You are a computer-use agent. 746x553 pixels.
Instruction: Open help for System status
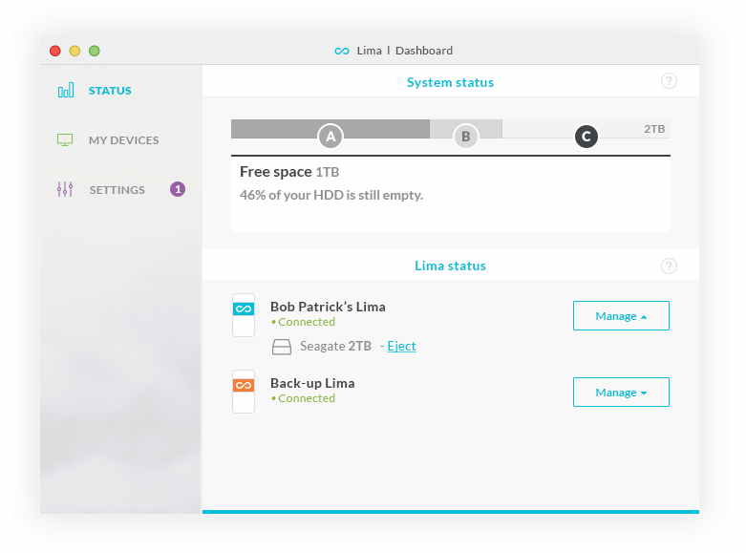(x=669, y=81)
